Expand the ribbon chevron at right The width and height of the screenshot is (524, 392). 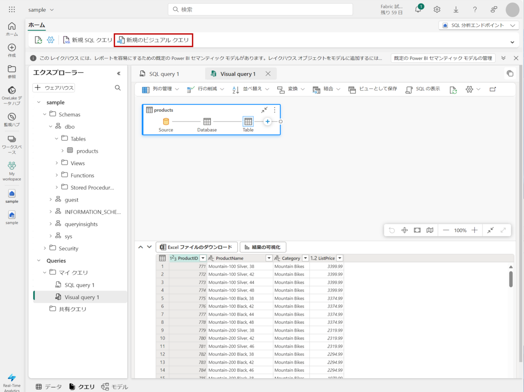point(512,42)
